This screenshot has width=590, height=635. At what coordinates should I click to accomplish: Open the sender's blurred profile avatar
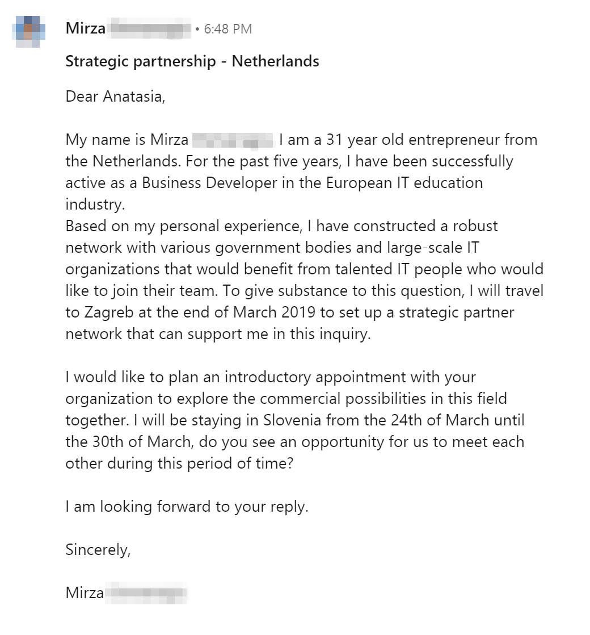29,32
